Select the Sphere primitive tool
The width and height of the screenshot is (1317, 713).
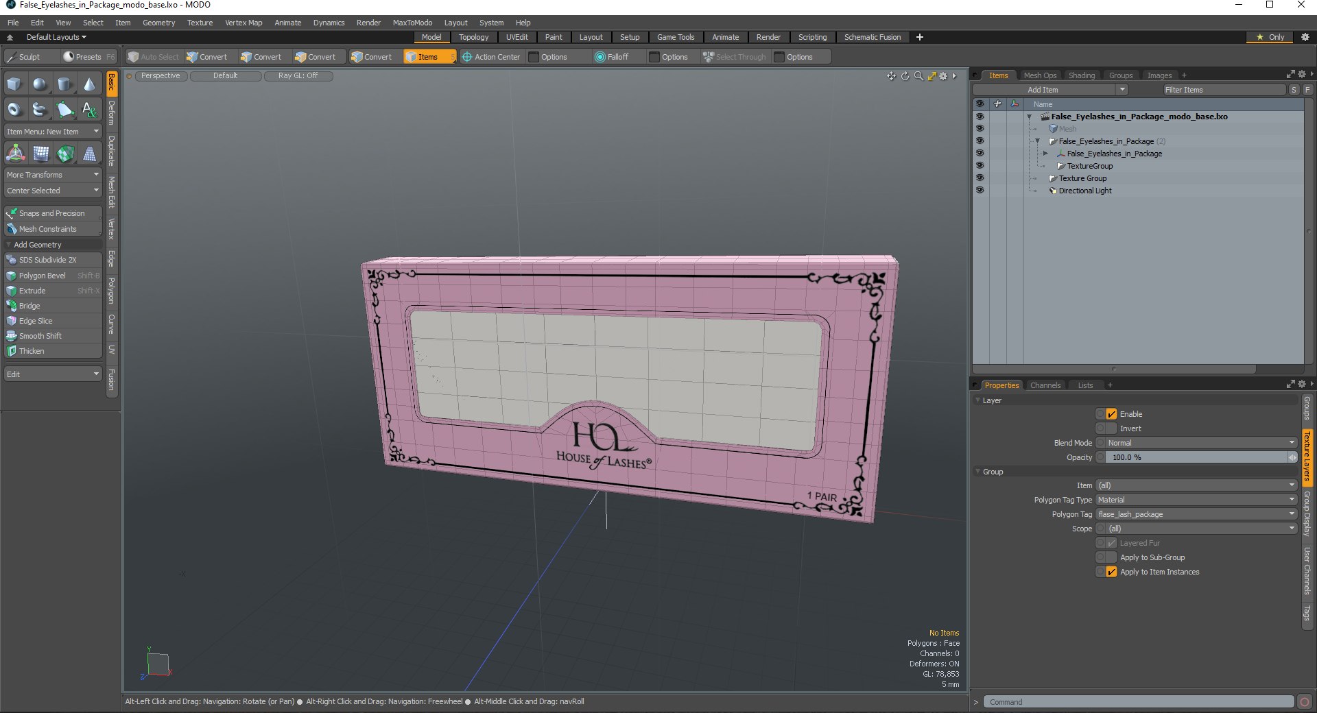pos(40,84)
